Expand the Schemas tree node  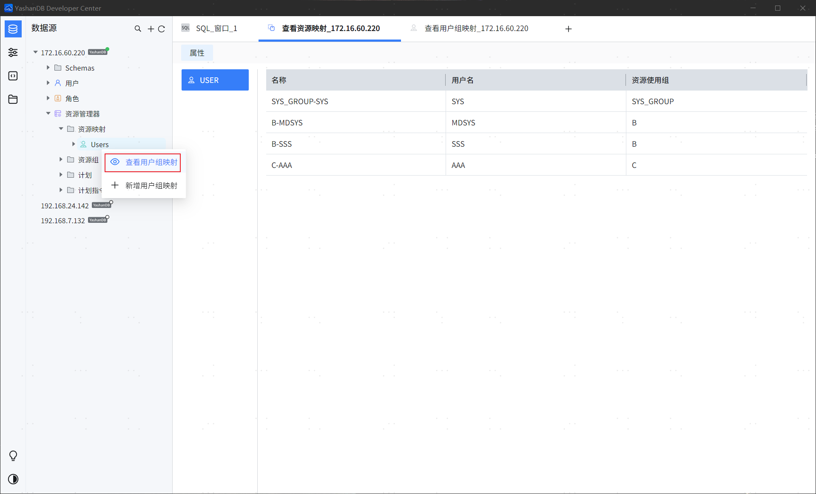pyautogui.click(x=48, y=68)
